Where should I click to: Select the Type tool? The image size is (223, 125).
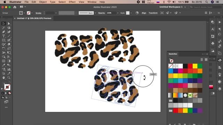pyautogui.click(x=3, y=36)
